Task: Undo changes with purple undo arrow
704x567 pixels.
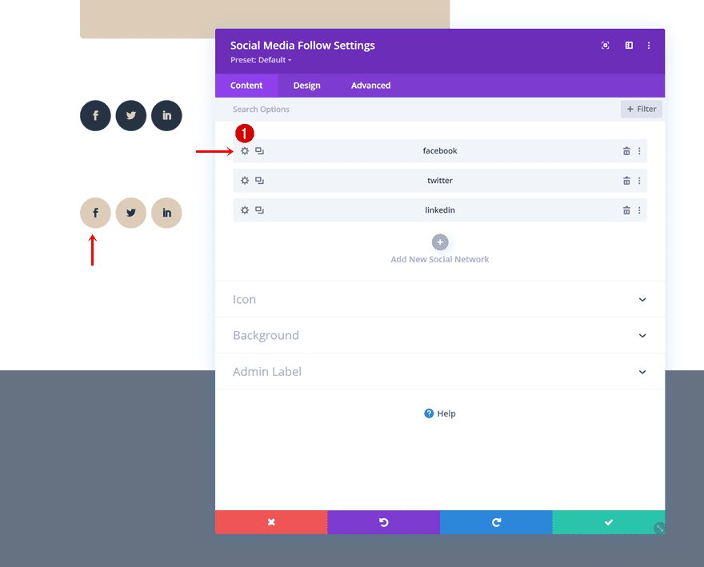Action: [383, 521]
